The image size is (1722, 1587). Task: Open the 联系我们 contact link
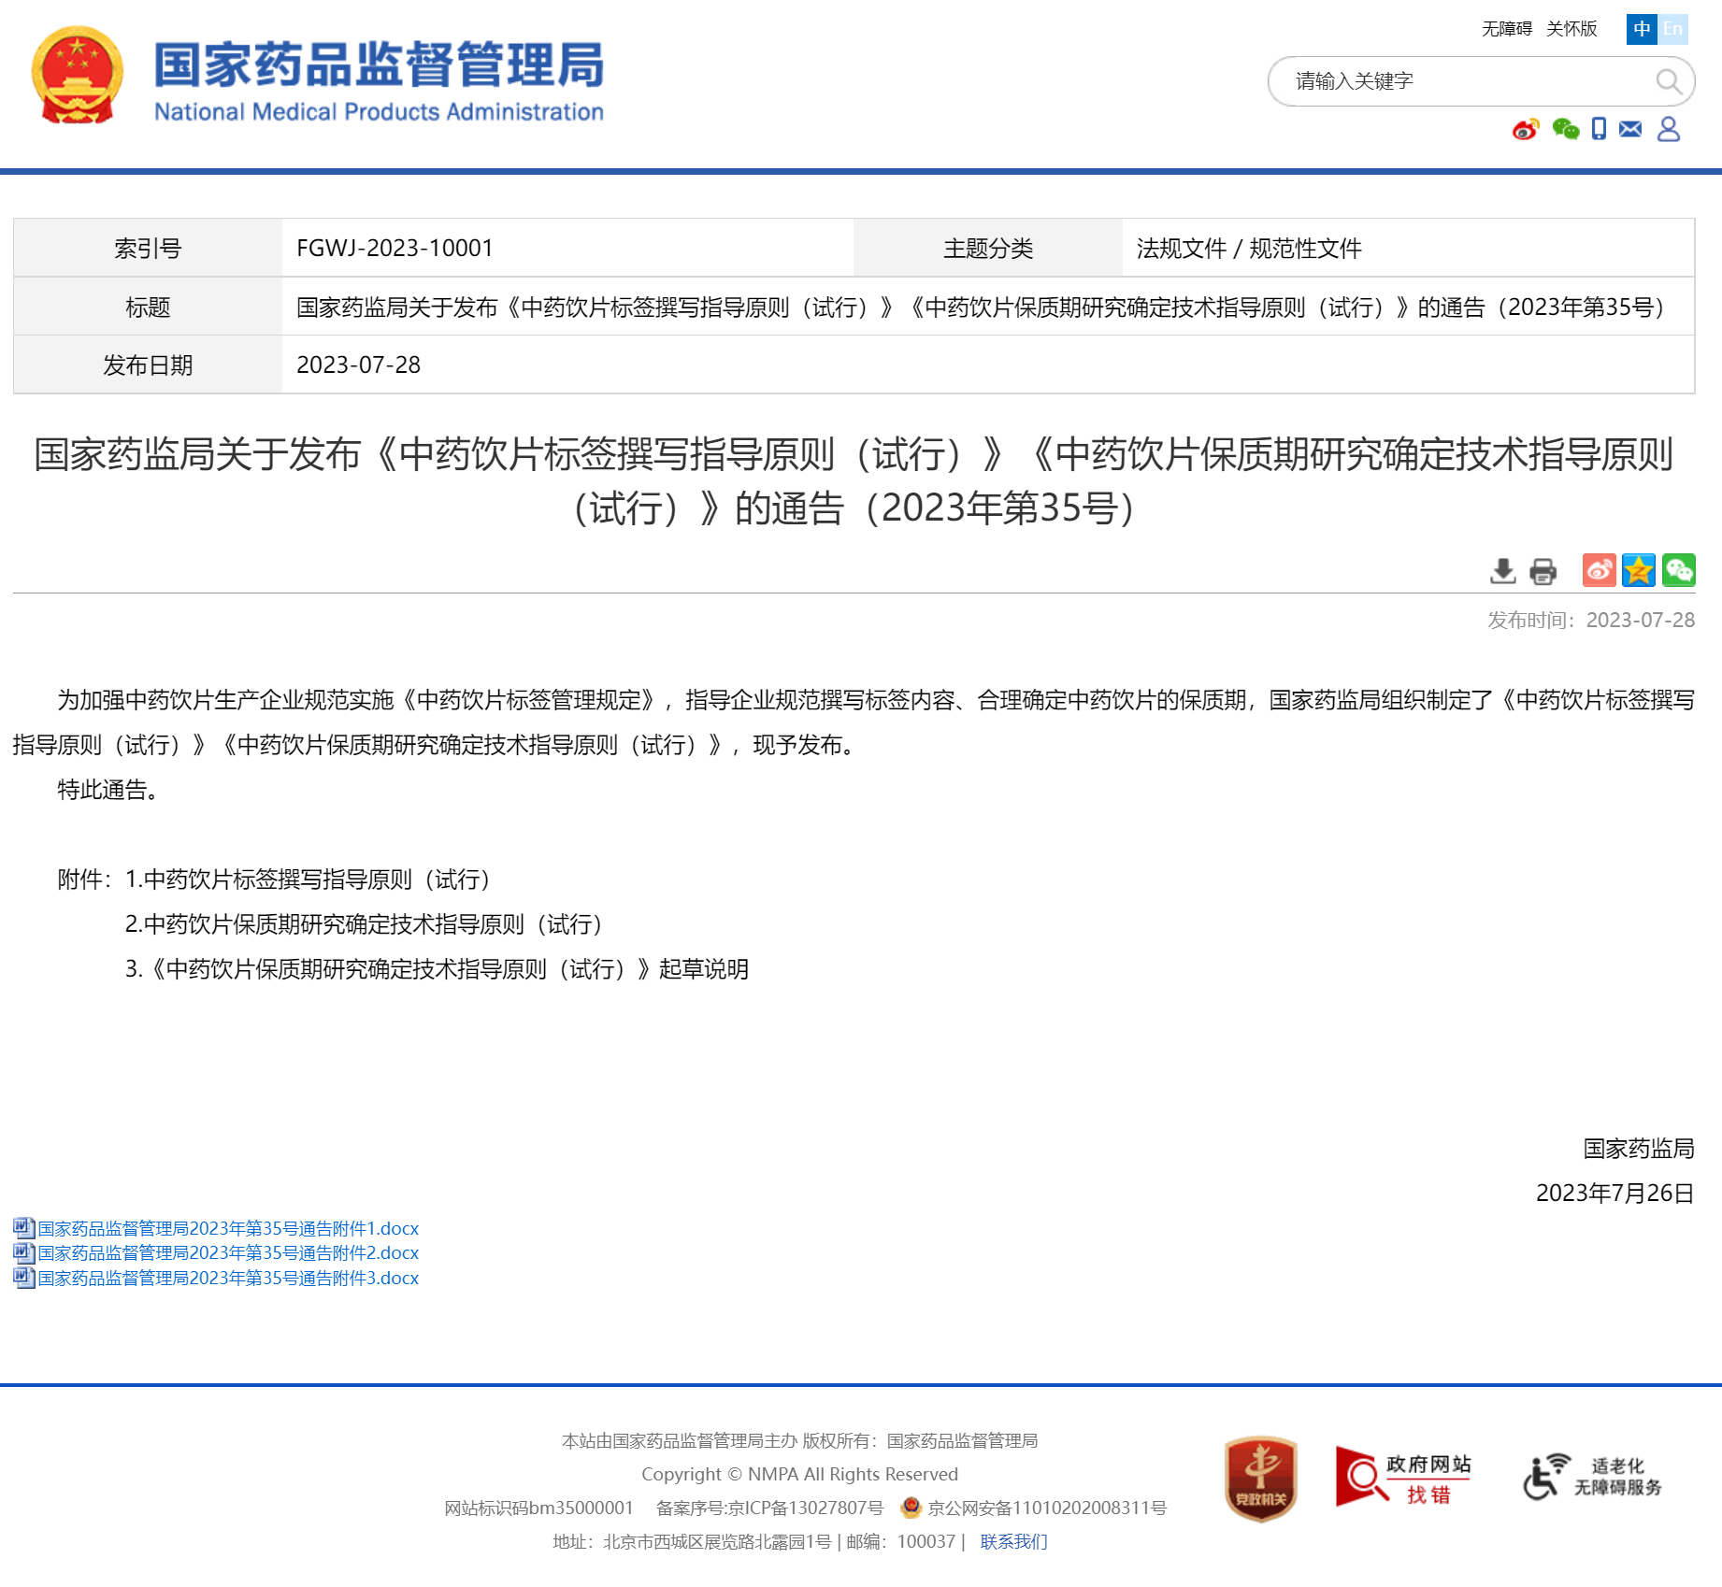(1013, 1541)
